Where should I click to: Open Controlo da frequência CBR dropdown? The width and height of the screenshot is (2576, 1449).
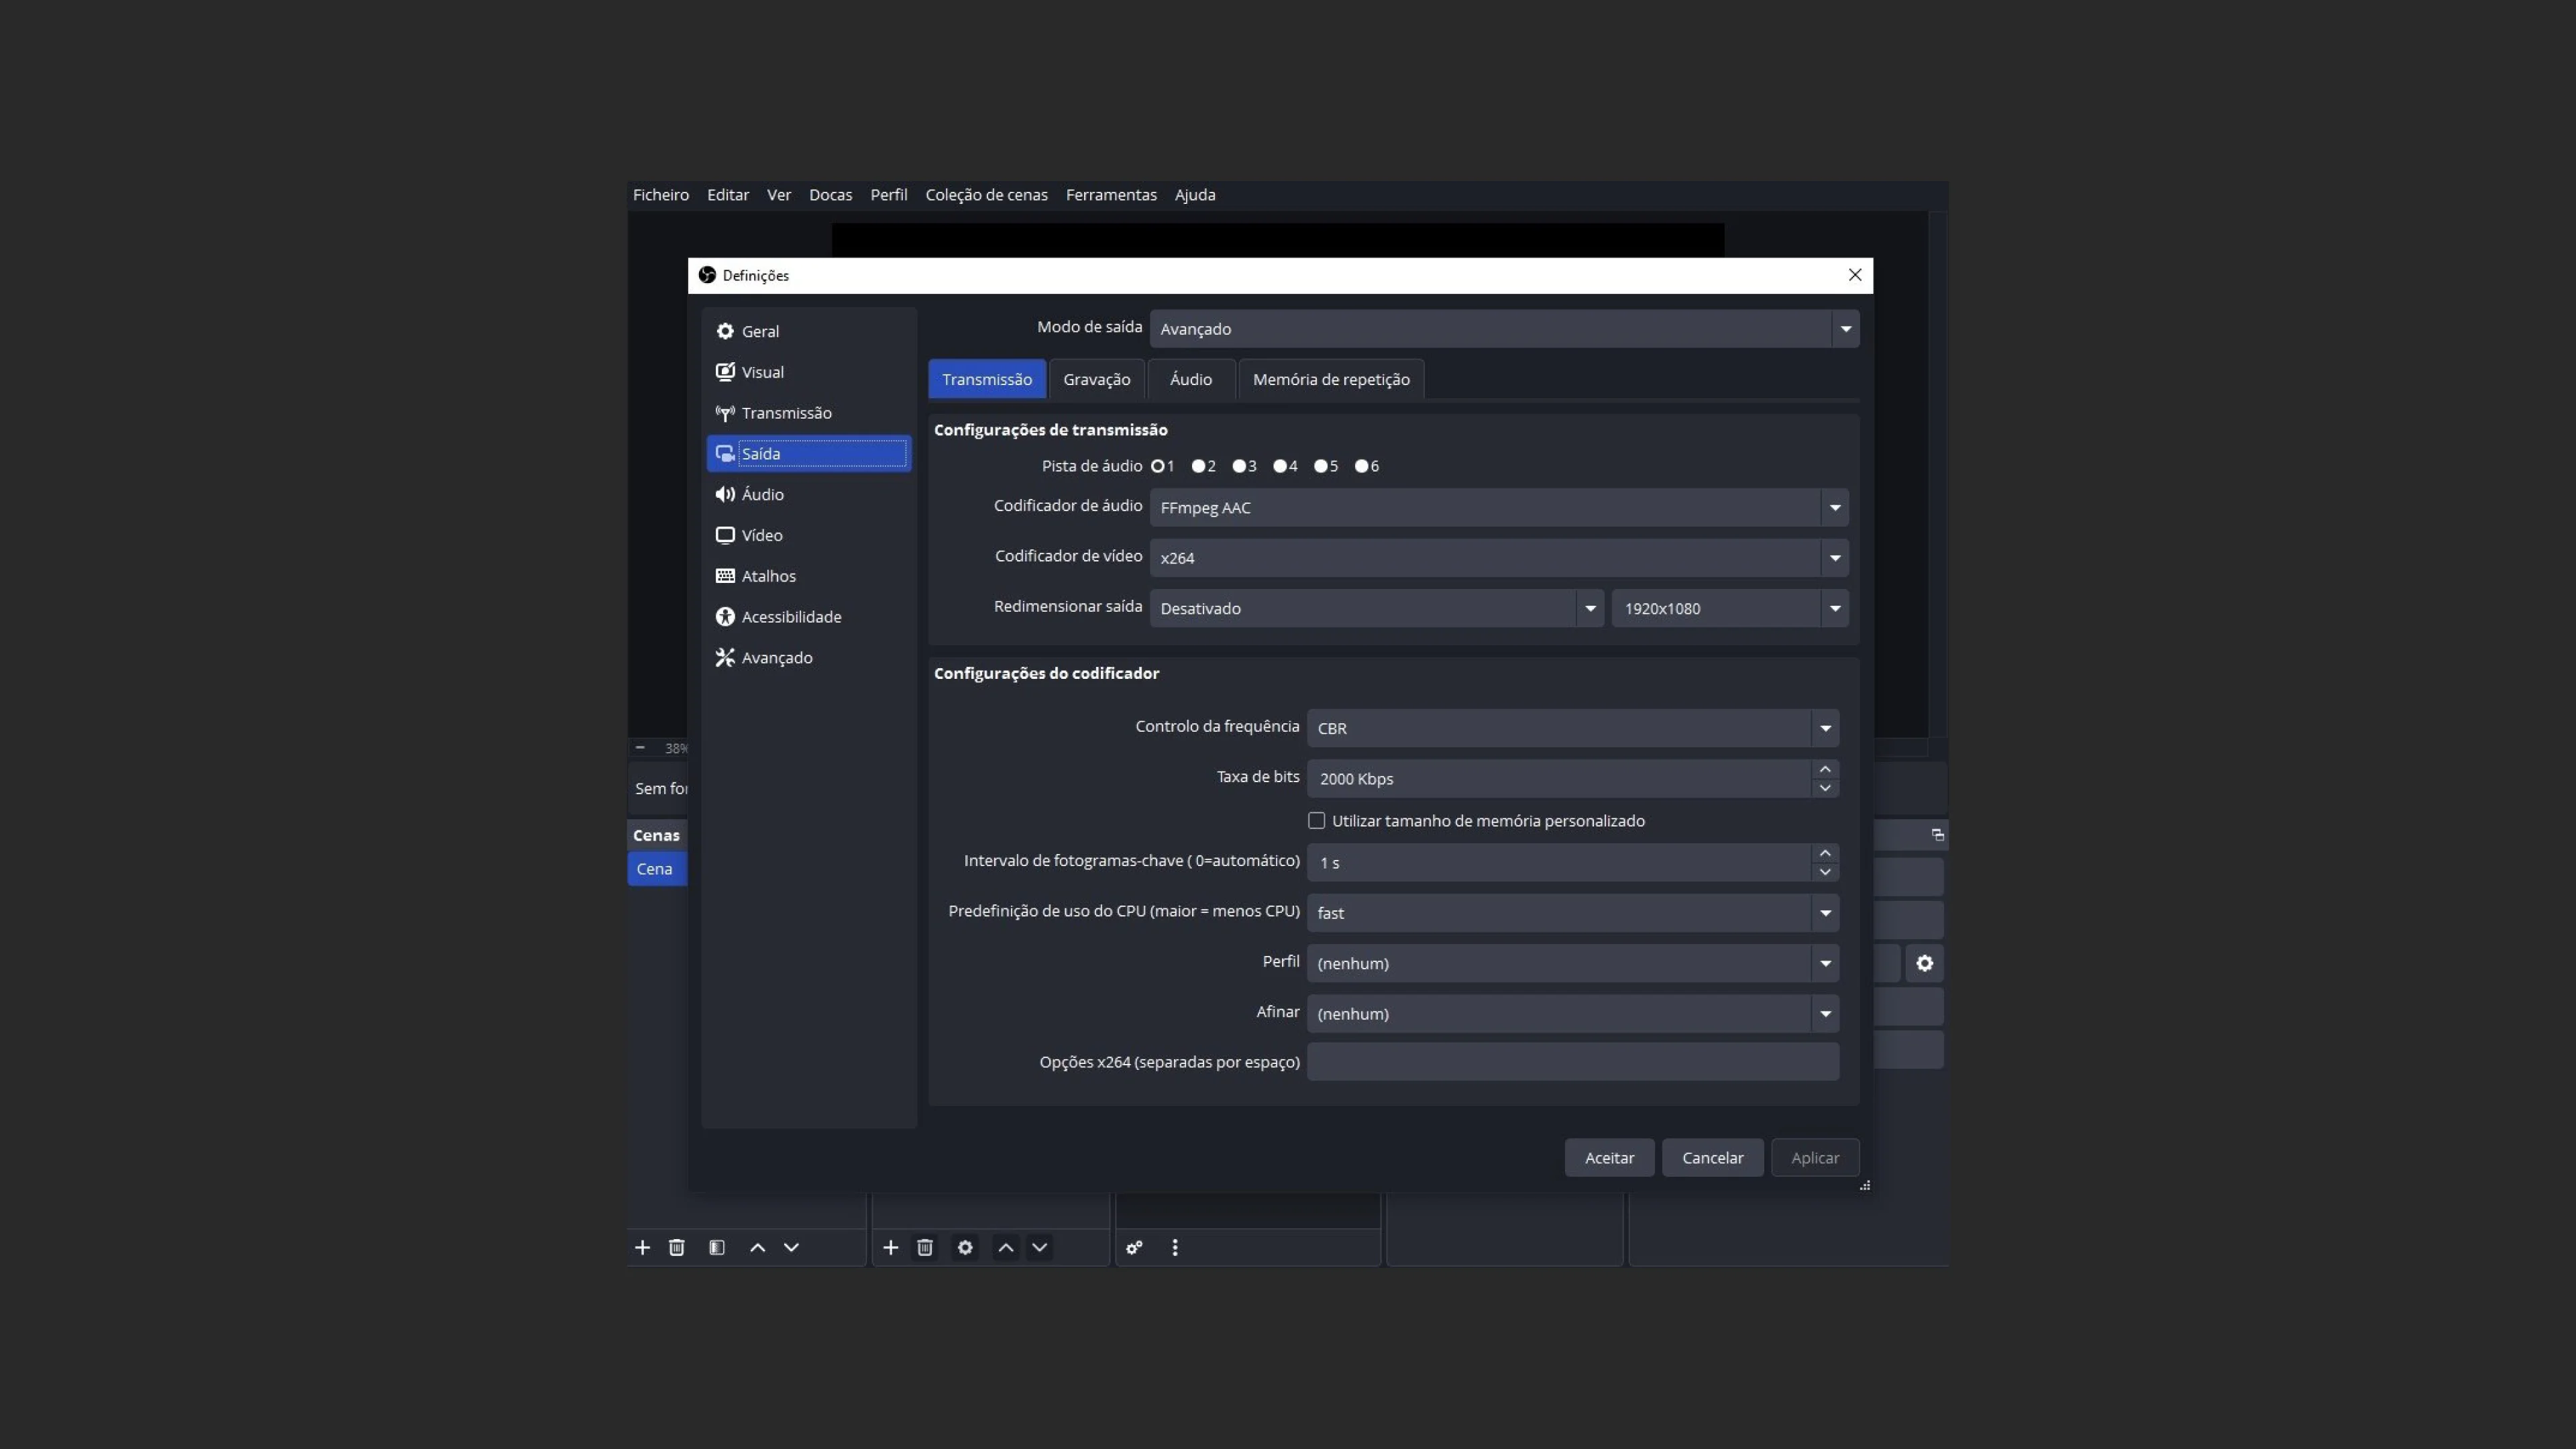click(x=1572, y=728)
